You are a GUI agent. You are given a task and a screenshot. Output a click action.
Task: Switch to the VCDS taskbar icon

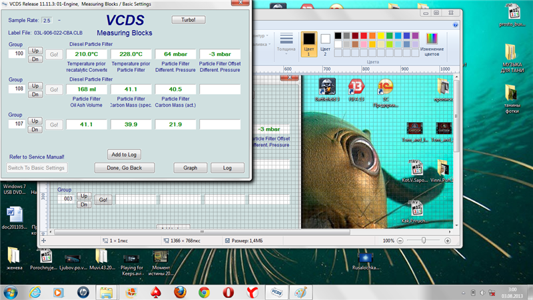[275, 291]
